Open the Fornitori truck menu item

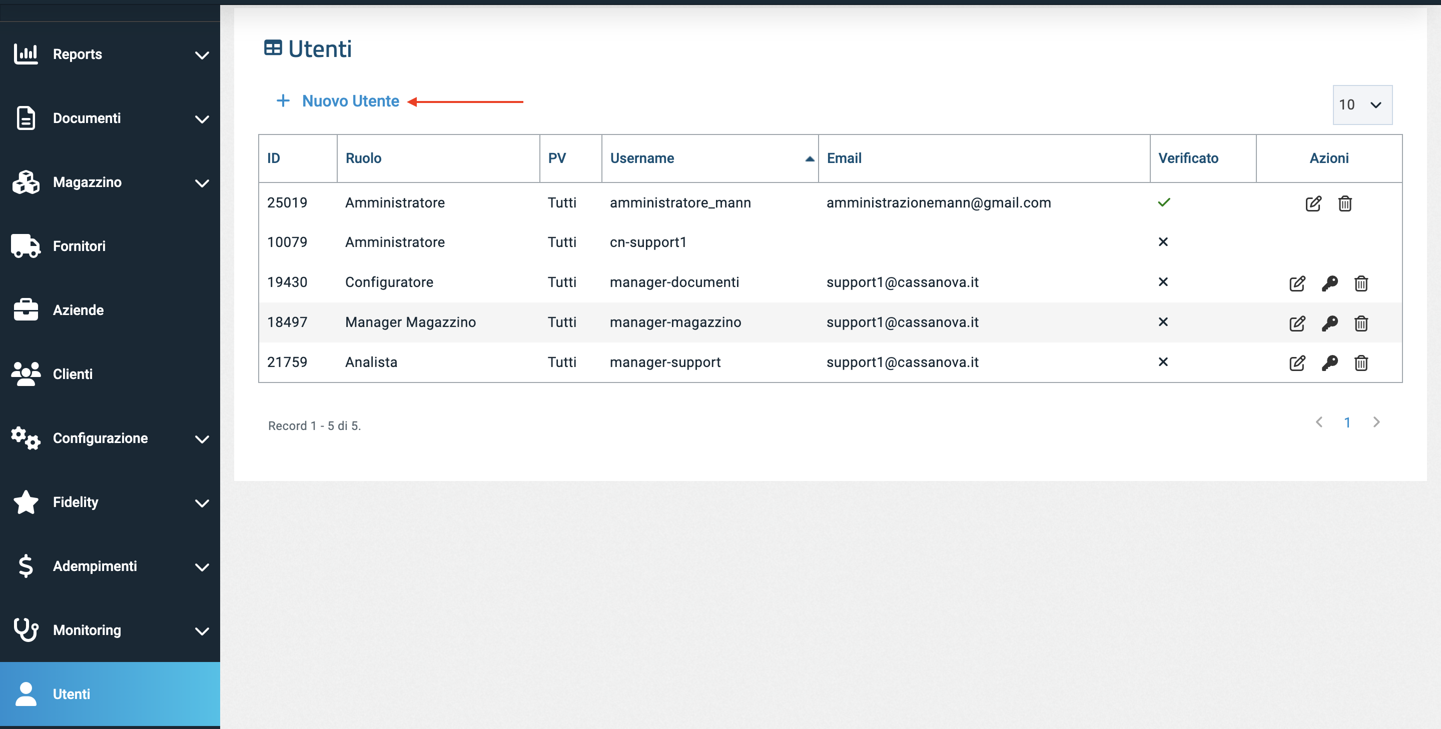click(79, 246)
